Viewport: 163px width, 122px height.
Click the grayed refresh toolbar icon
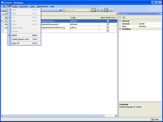coord(111,10)
